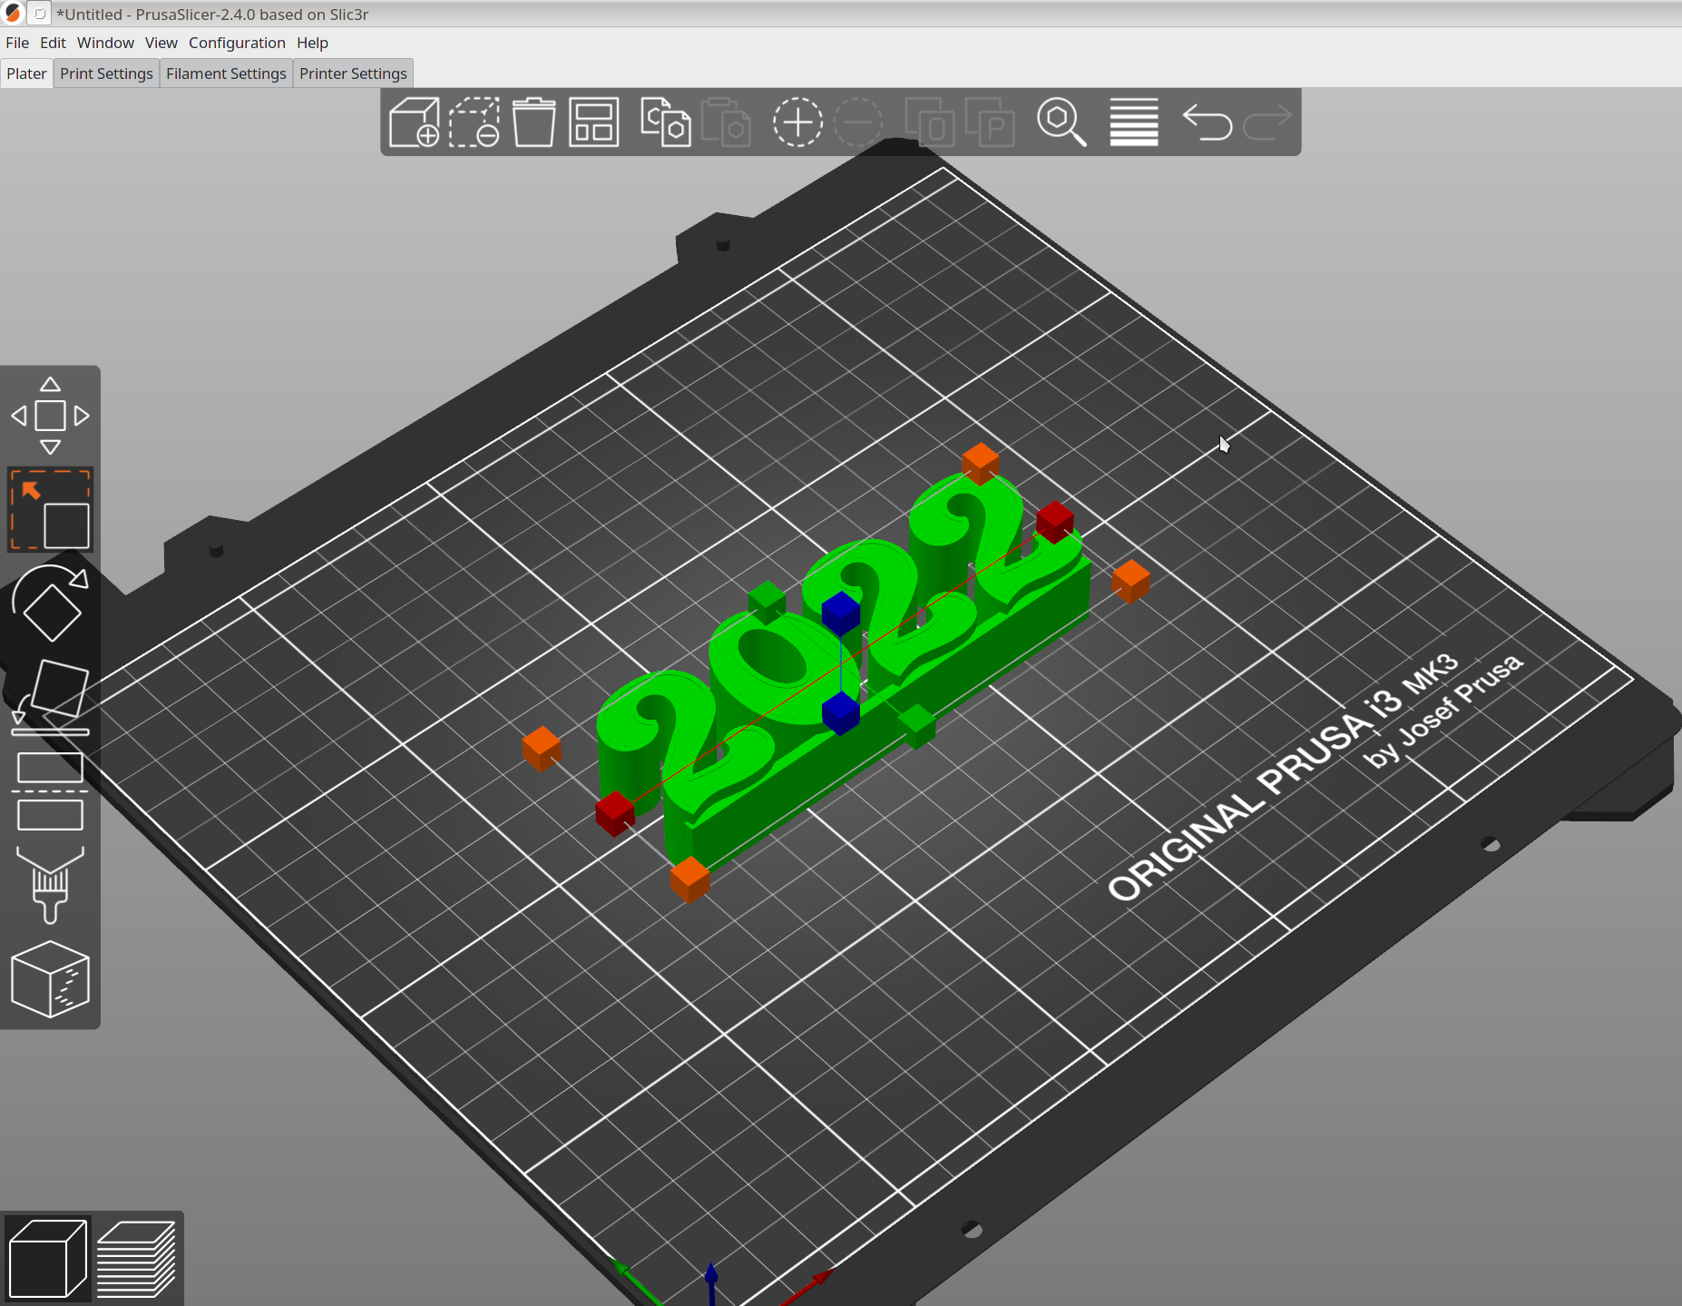The height and width of the screenshot is (1306, 1682).
Task: Open the Help menu
Action: click(312, 43)
